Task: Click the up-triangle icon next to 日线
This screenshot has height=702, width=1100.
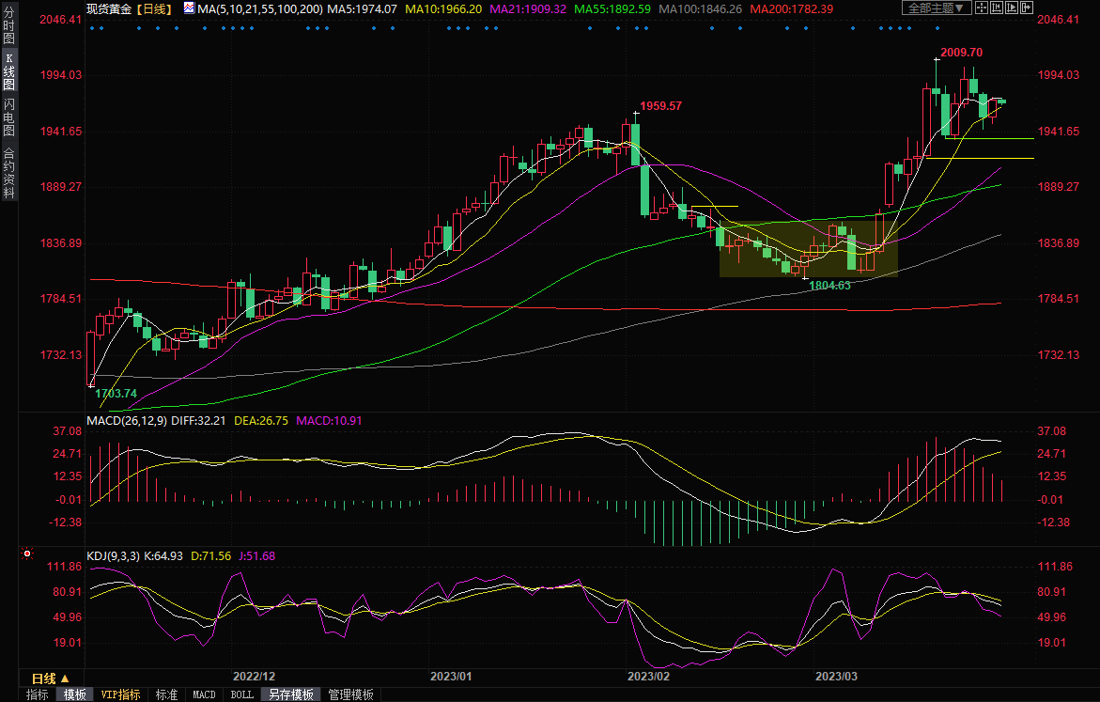Action: coord(65,679)
